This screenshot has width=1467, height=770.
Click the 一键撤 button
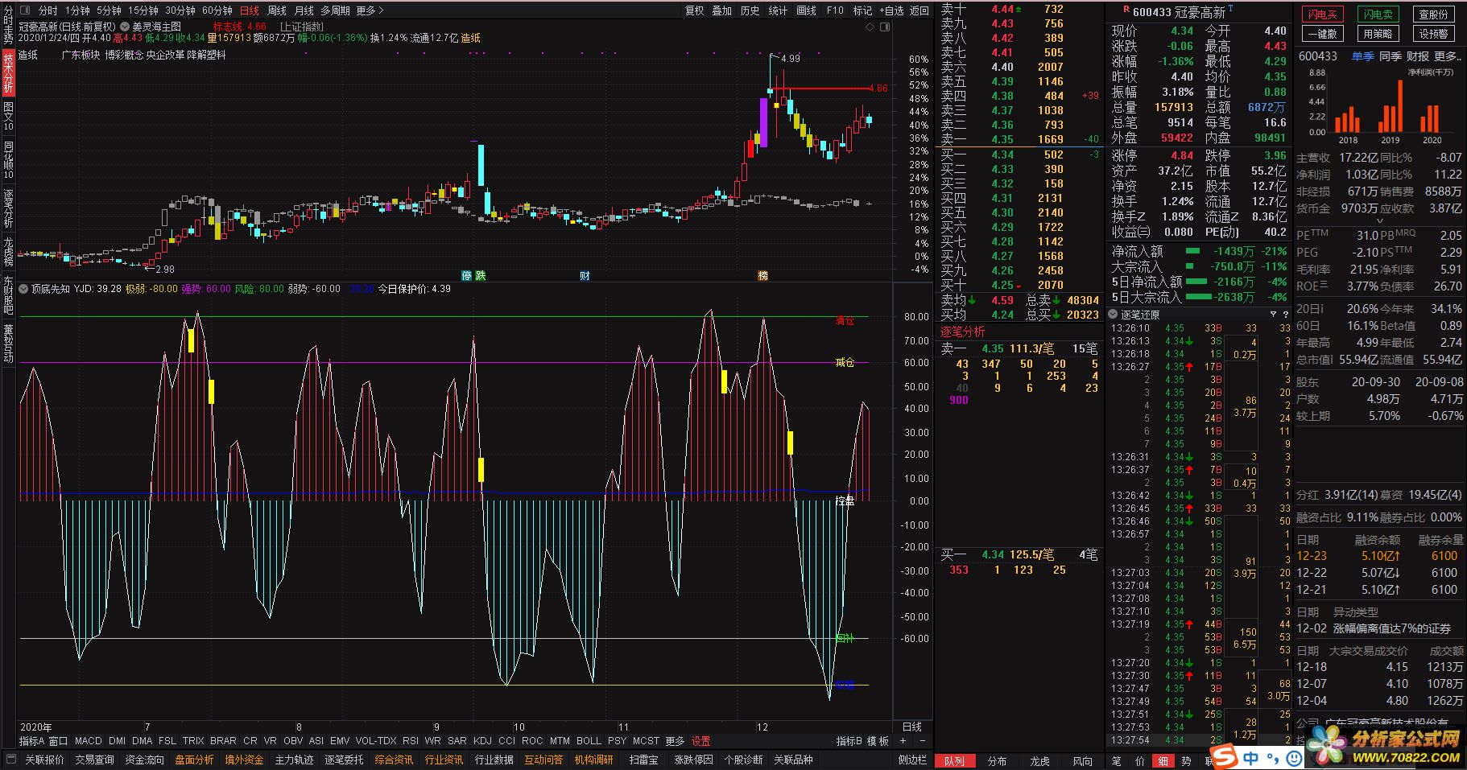1322,34
